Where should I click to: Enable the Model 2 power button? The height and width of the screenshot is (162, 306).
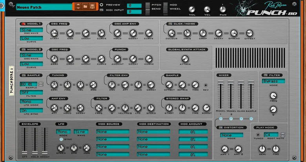click(24, 49)
